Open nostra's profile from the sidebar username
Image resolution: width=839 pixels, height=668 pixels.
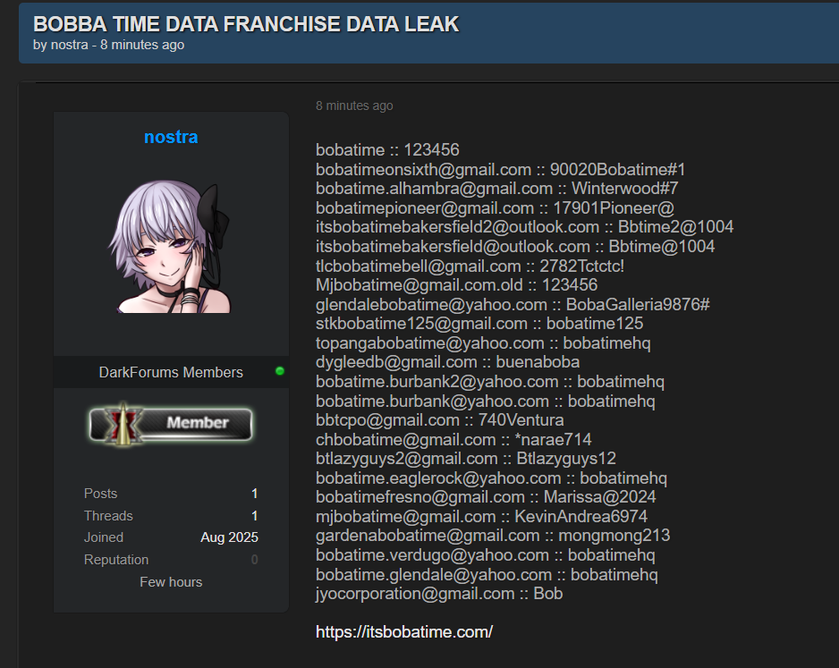click(171, 137)
